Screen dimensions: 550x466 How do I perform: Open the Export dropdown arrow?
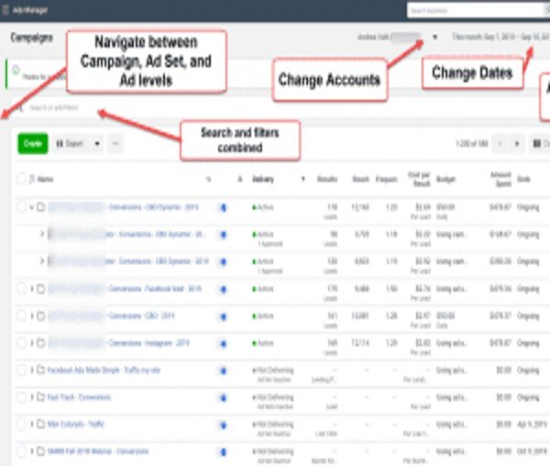(97, 143)
